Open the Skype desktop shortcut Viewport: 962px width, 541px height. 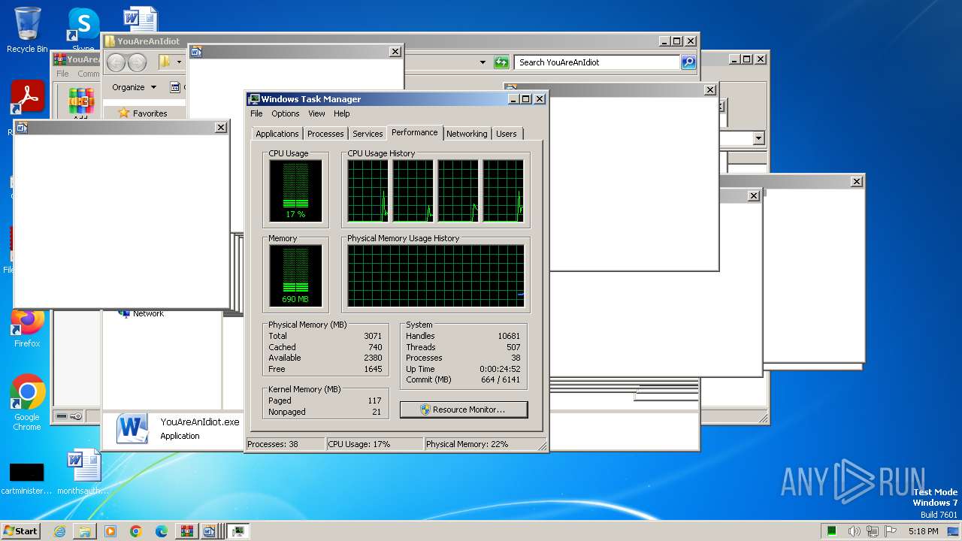tap(83, 27)
